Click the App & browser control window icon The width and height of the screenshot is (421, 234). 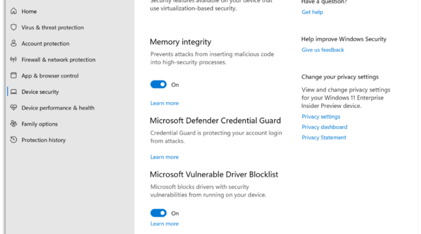click(14, 75)
